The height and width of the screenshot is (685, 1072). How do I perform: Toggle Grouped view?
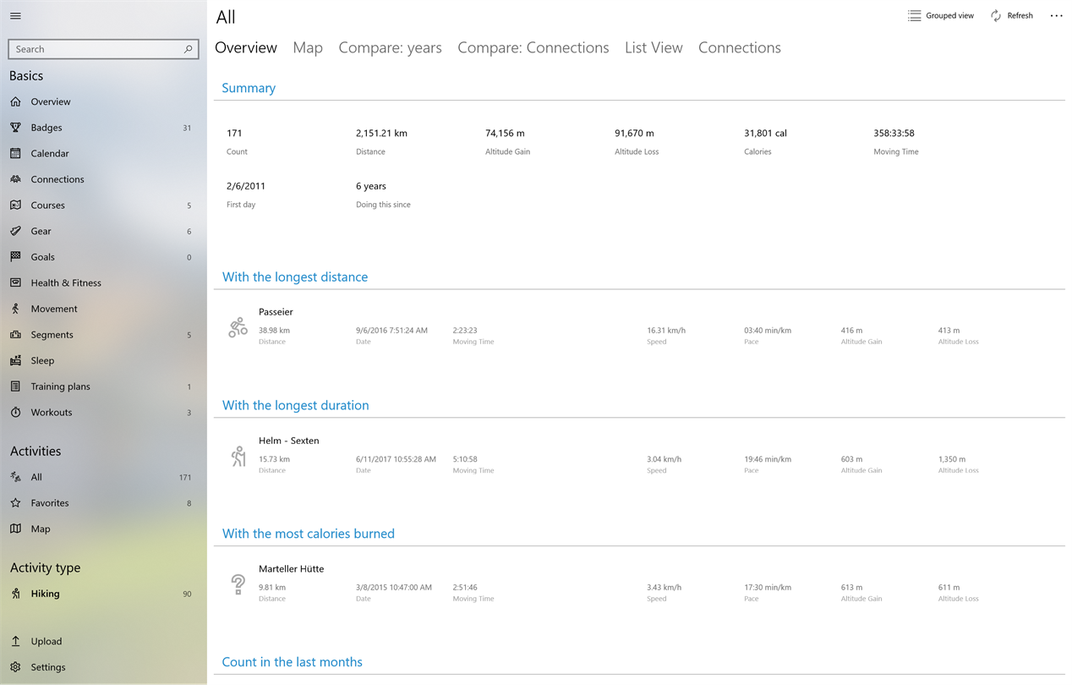(940, 16)
